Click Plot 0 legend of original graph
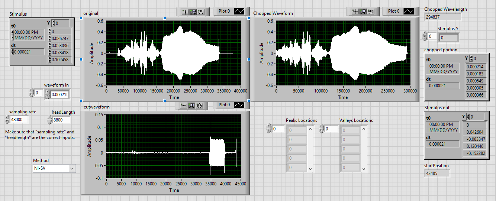496x201 pixels. (x=224, y=11)
